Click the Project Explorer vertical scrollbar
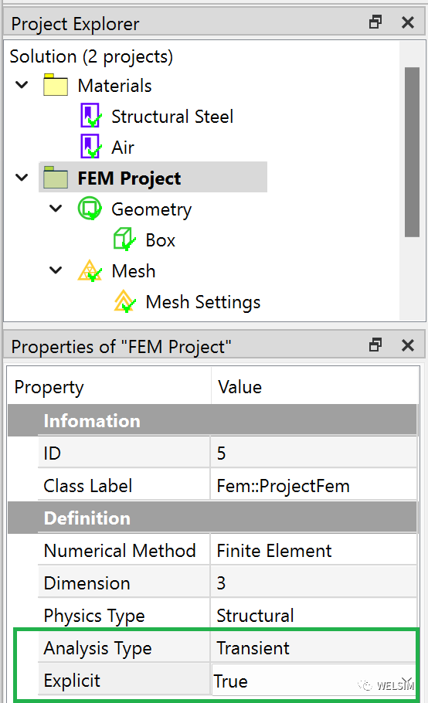 (412, 152)
